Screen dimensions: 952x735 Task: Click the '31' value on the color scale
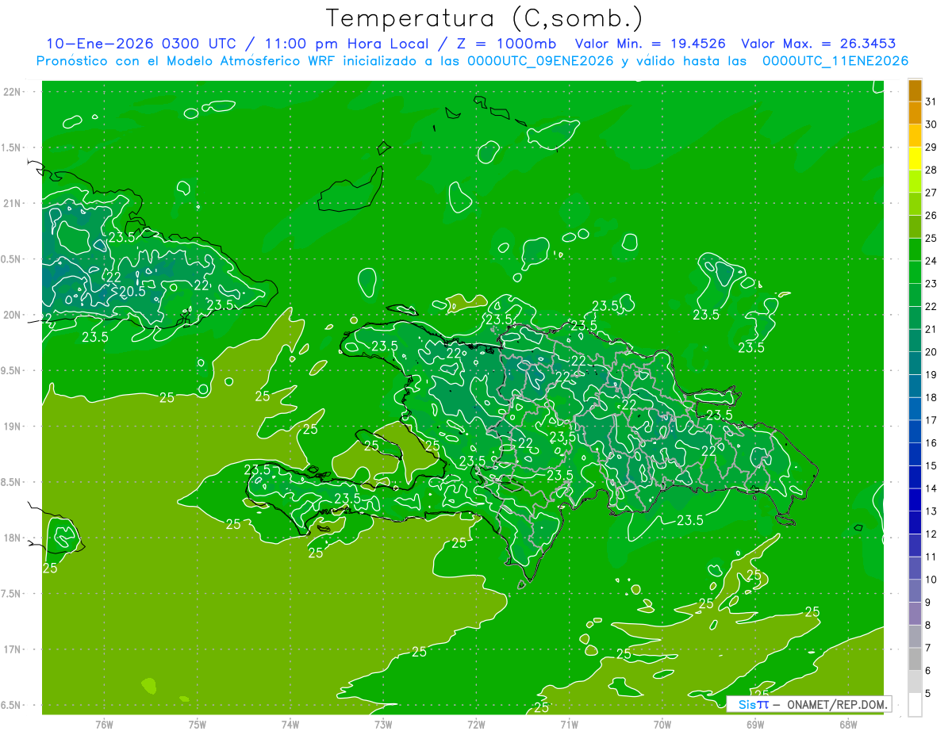[931, 101]
